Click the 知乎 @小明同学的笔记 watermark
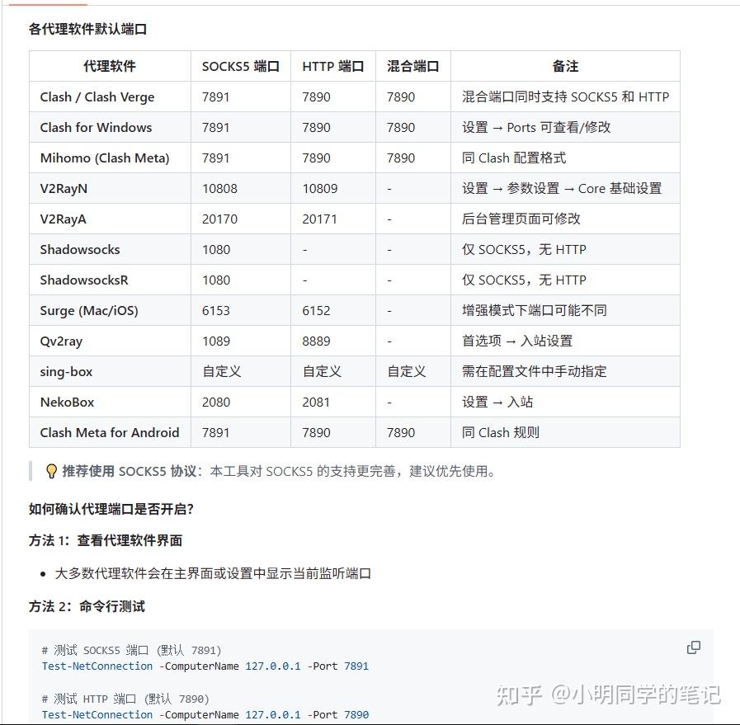 click(x=608, y=694)
